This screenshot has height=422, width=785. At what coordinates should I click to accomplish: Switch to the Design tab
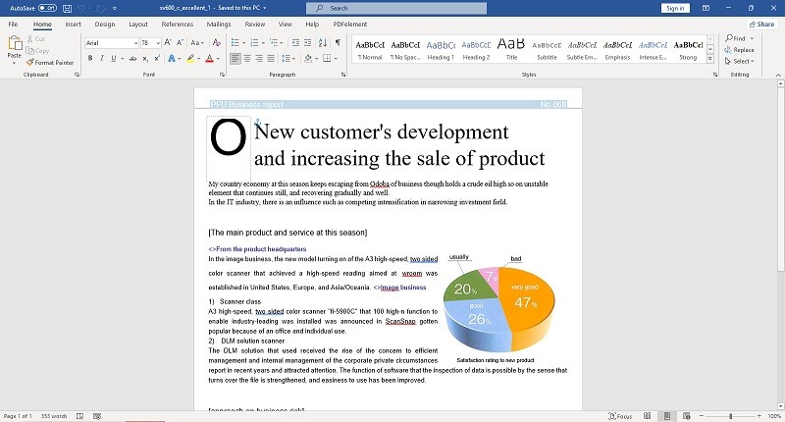105,24
